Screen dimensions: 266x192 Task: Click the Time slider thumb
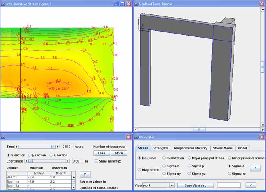[53, 147]
